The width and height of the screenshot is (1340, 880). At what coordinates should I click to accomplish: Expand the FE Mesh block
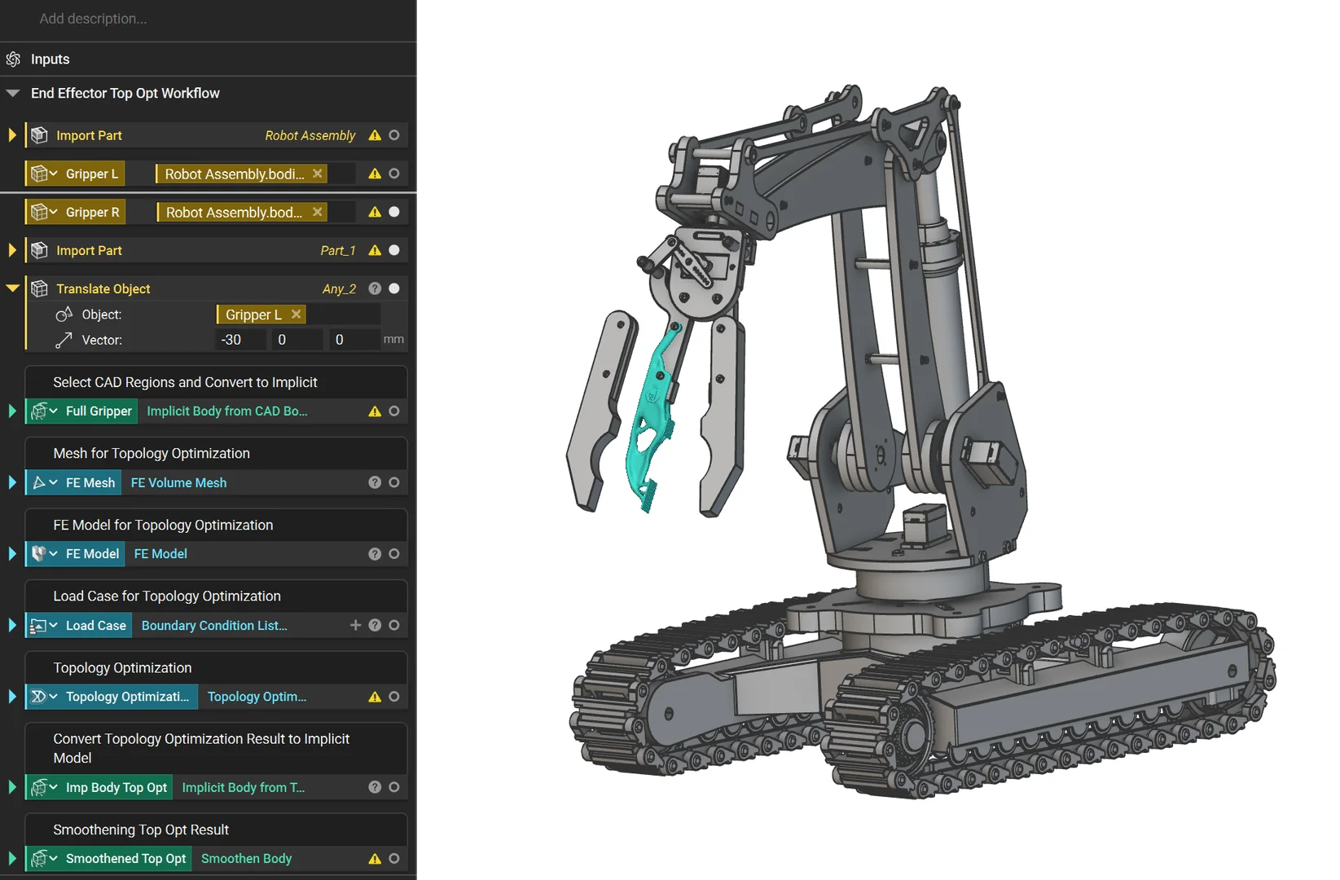(x=12, y=482)
